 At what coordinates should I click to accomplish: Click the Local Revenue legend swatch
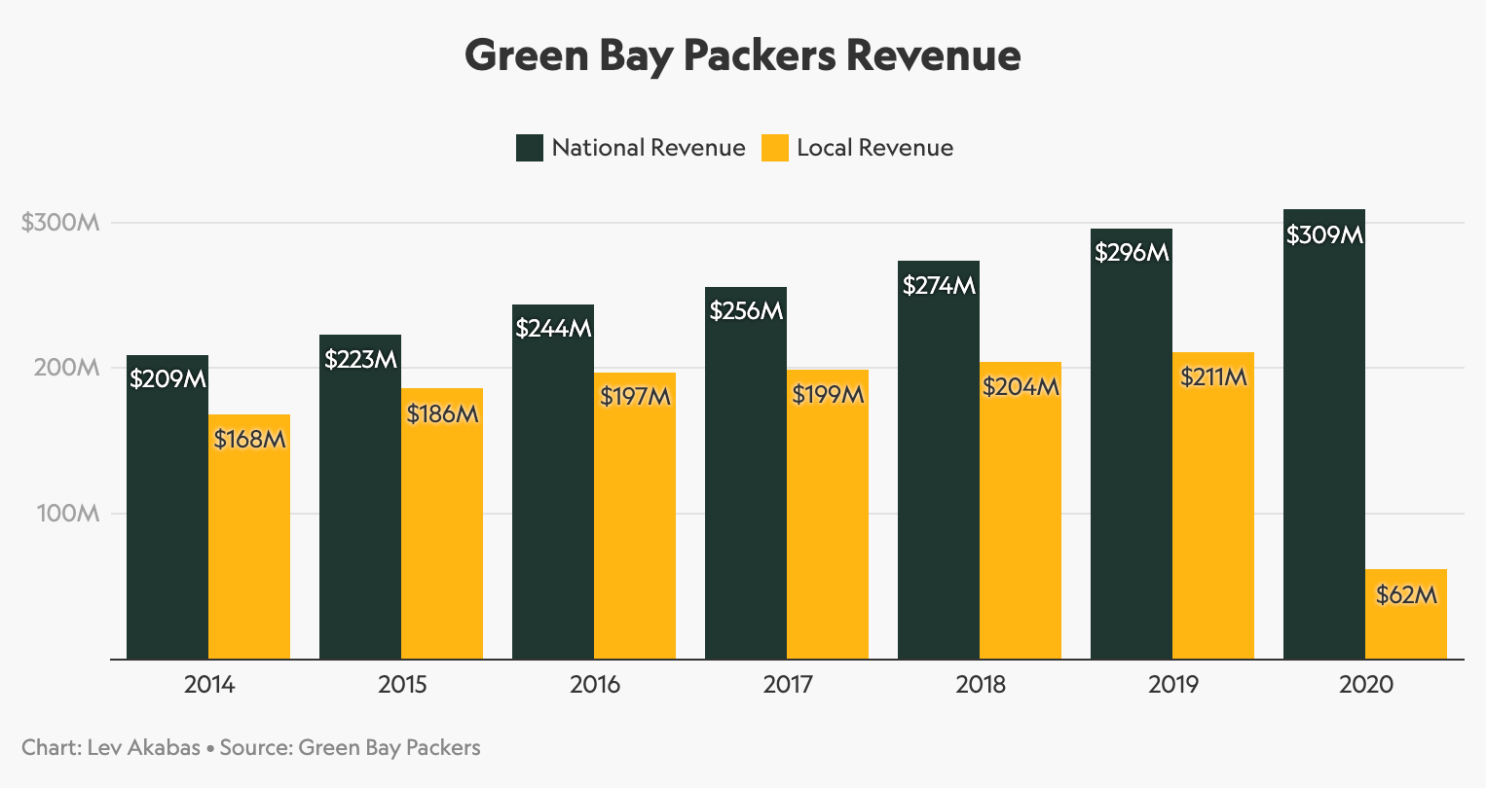(x=773, y=147)
